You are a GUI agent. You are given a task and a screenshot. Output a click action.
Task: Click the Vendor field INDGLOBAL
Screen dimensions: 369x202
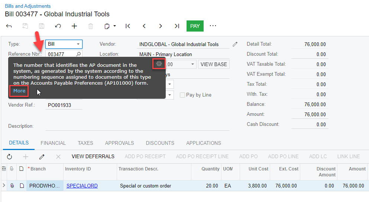(x=183, y=44)
